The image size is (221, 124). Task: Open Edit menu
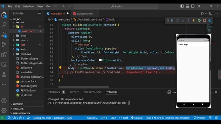(x=18, y=6)
